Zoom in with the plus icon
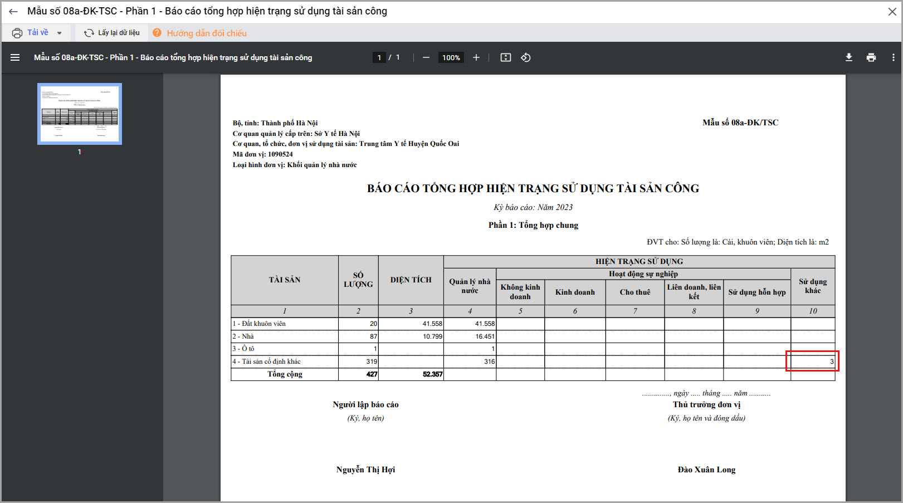 click(x=476, y=57)
